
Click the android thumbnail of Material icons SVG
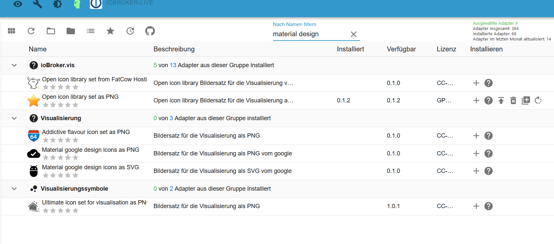pyautogui.click(x=34, y=171)
